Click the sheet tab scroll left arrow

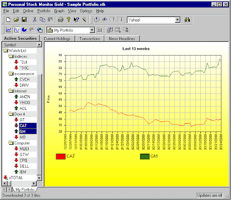[x=4, y=189]
